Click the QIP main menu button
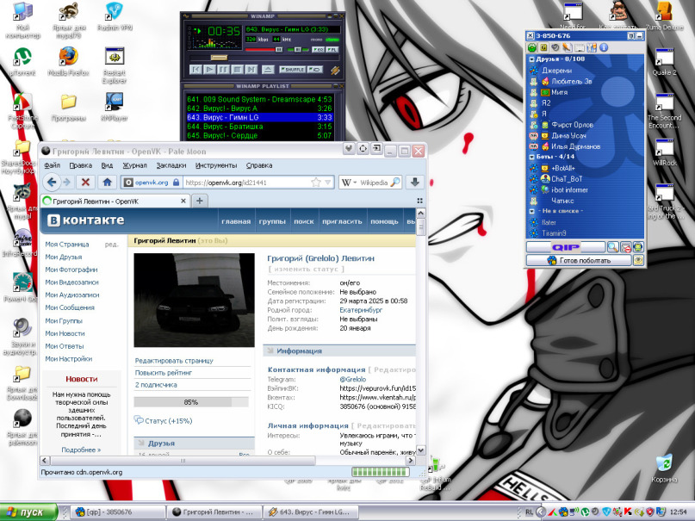Screen dimensions: 695x521 click(566, 247)
